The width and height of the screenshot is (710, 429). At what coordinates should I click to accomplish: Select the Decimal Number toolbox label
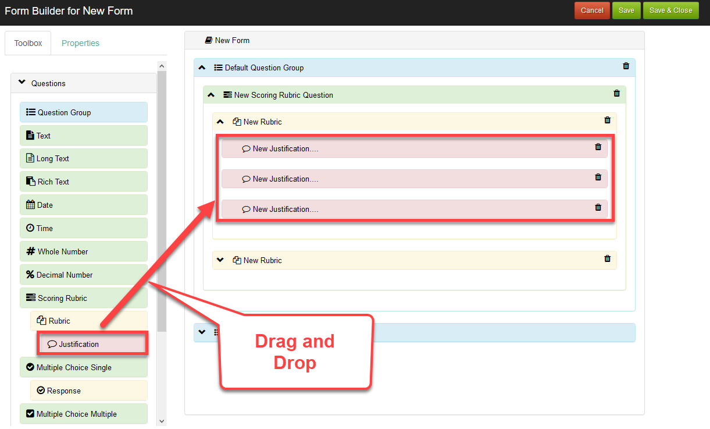[x=65, y=275]
